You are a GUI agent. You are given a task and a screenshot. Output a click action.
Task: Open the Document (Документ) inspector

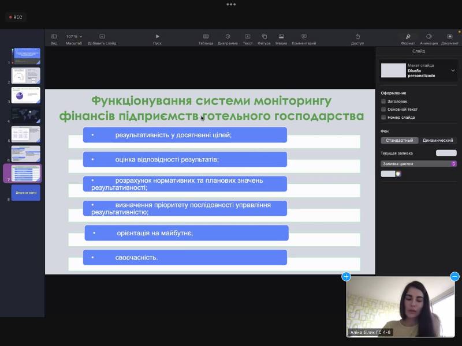click(x=450, y=39)
